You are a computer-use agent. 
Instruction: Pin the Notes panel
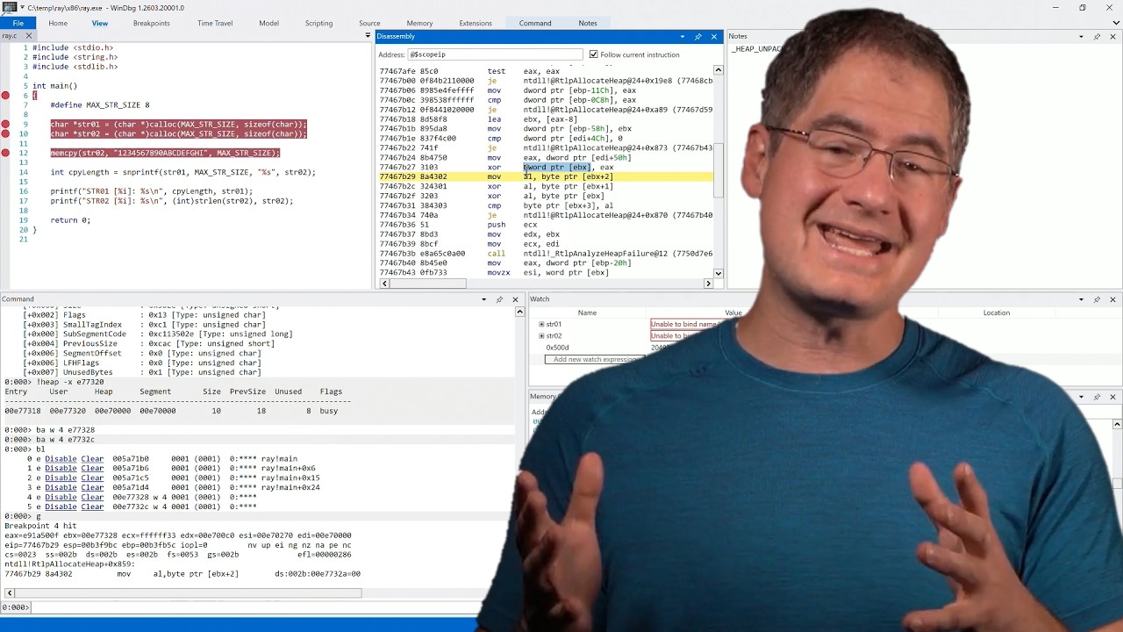click(x=1097, y=37)
